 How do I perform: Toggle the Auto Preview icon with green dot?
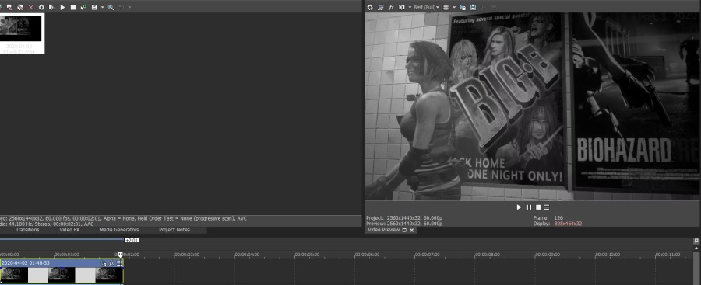(83, 7)
